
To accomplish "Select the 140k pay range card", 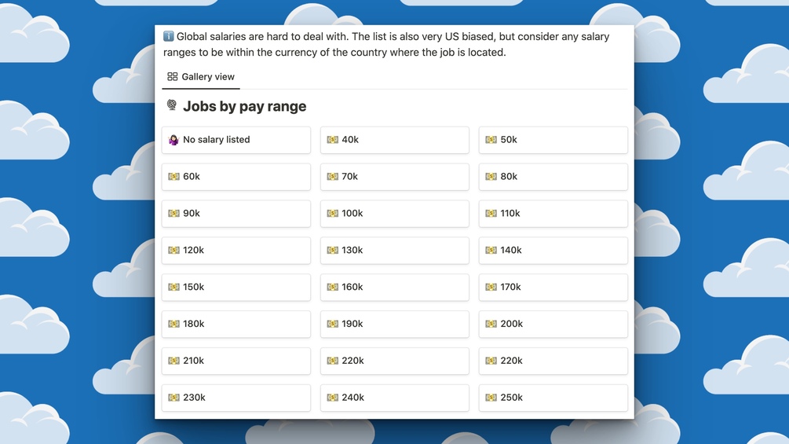I will tap(553, 251).
